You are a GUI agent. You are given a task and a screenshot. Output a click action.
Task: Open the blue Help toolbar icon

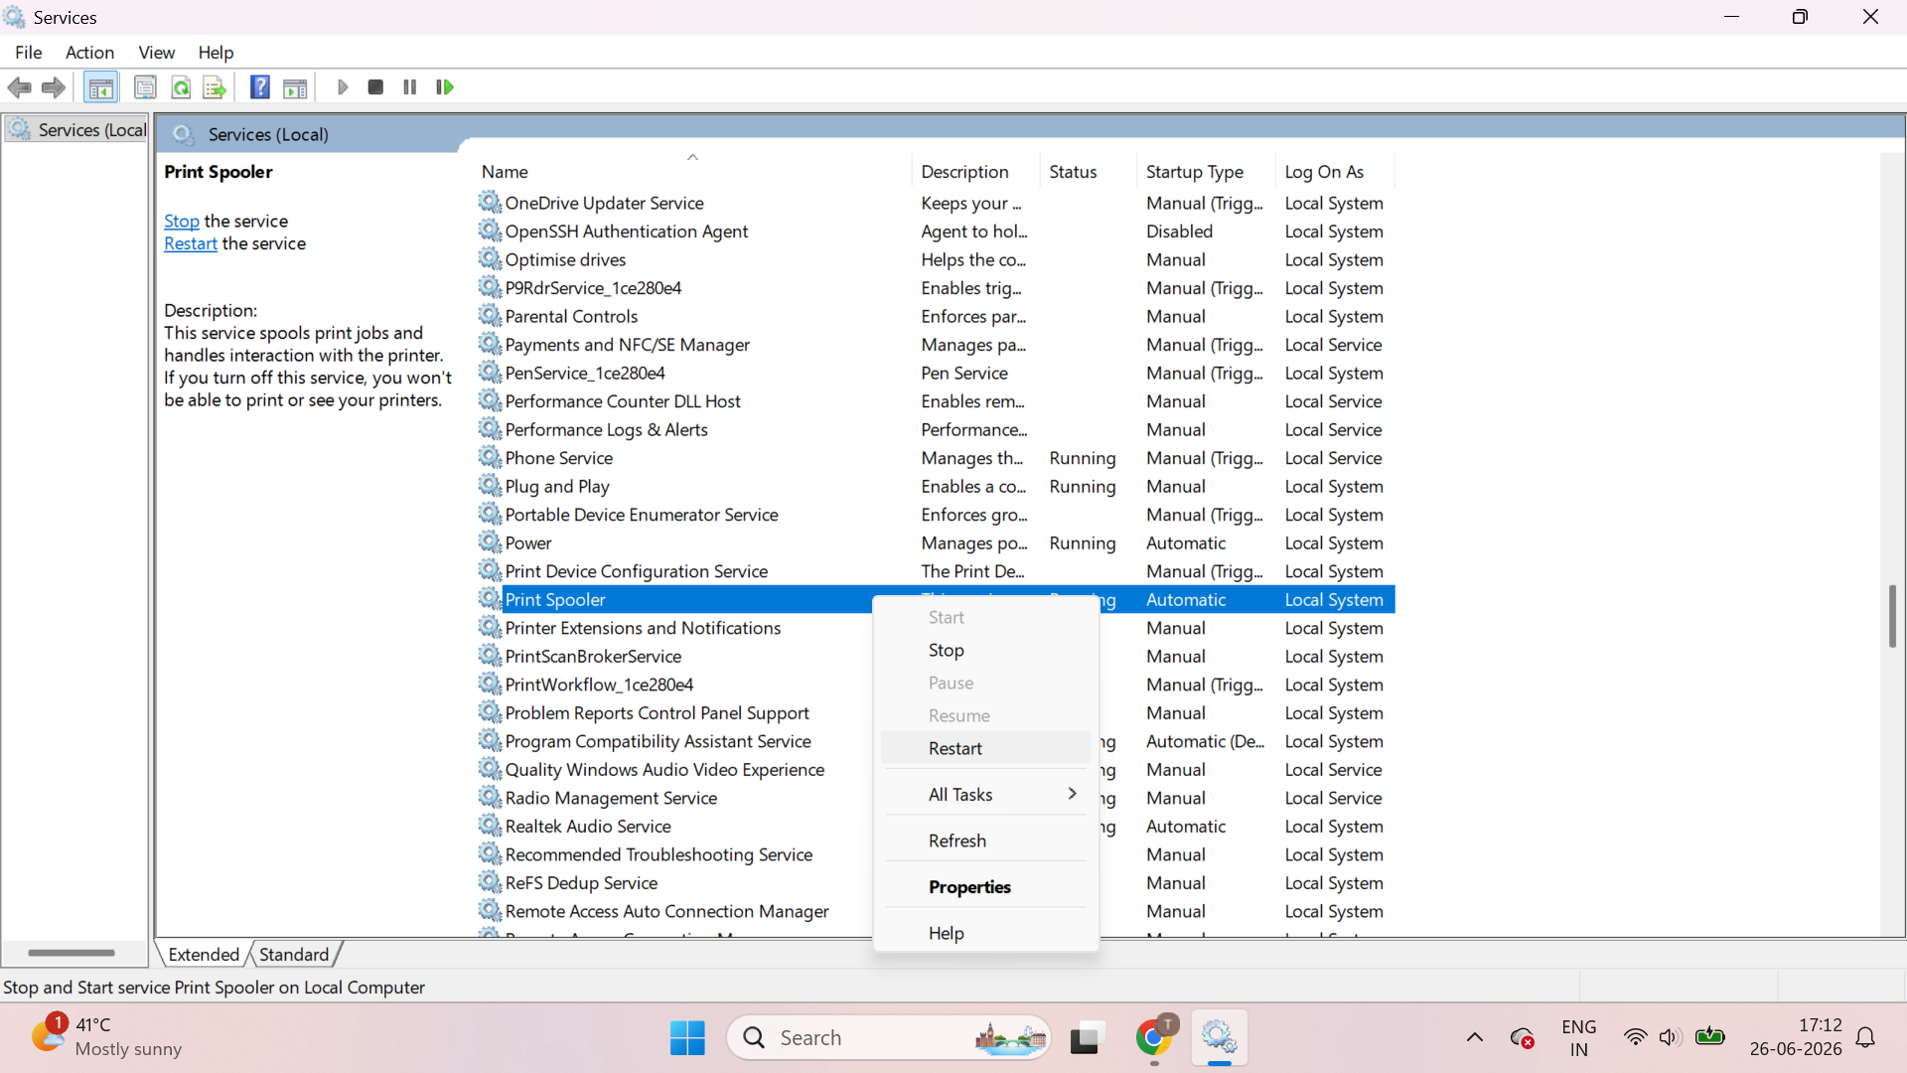[260, 87]
